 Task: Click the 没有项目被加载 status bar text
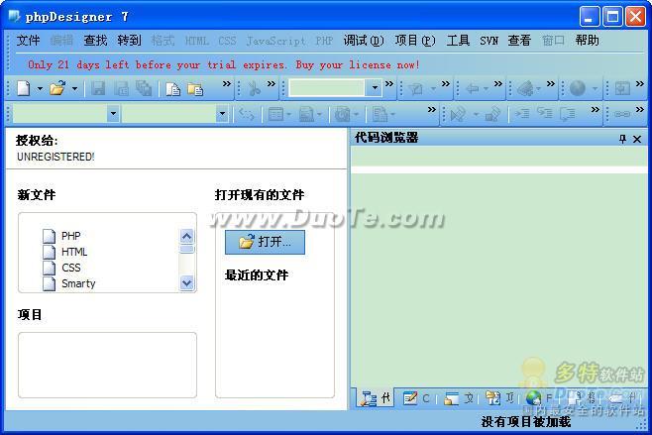(525, 422)
